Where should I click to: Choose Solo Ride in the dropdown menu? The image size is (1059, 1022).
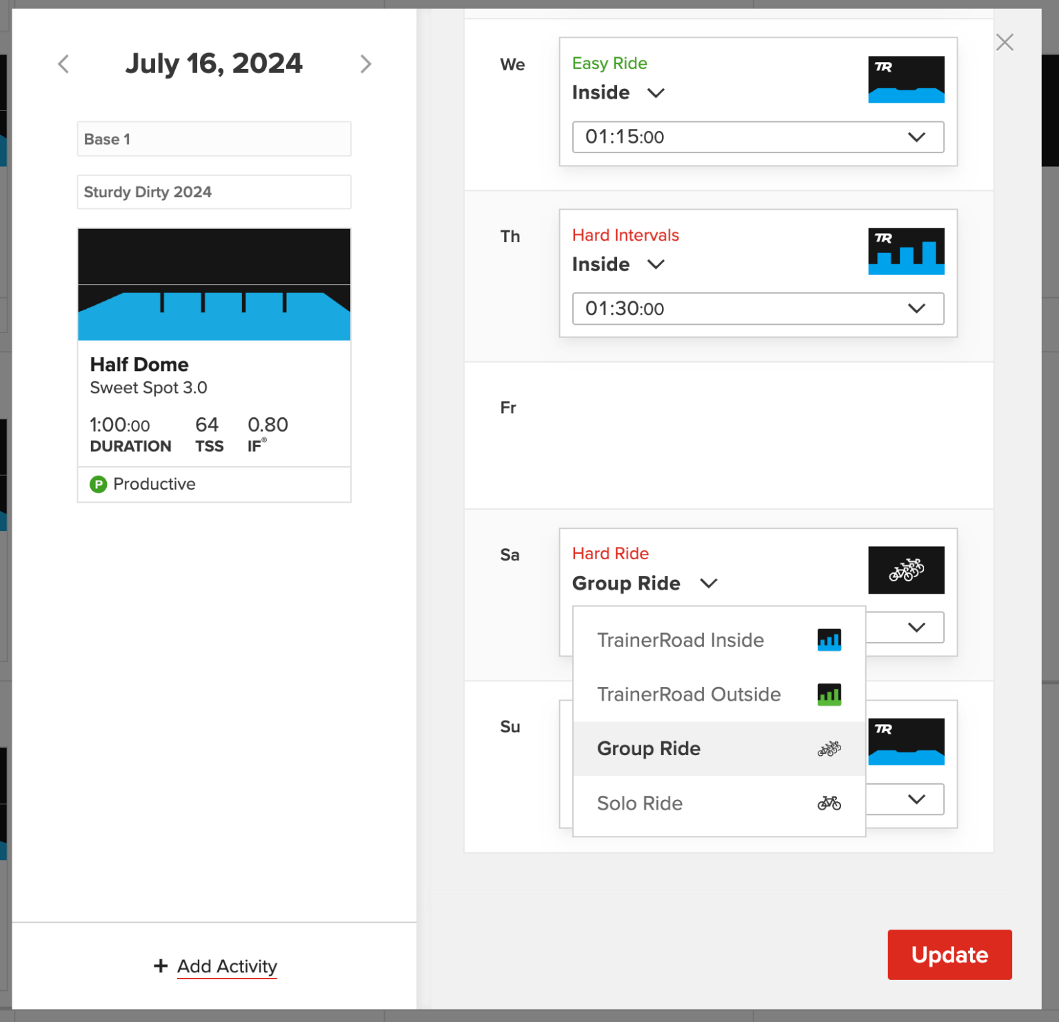click(x=719, y=803)
